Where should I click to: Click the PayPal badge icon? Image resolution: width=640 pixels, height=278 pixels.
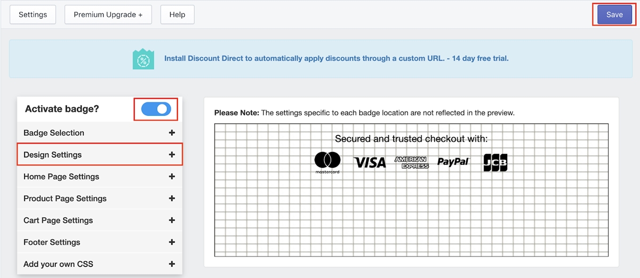(453, 162)
